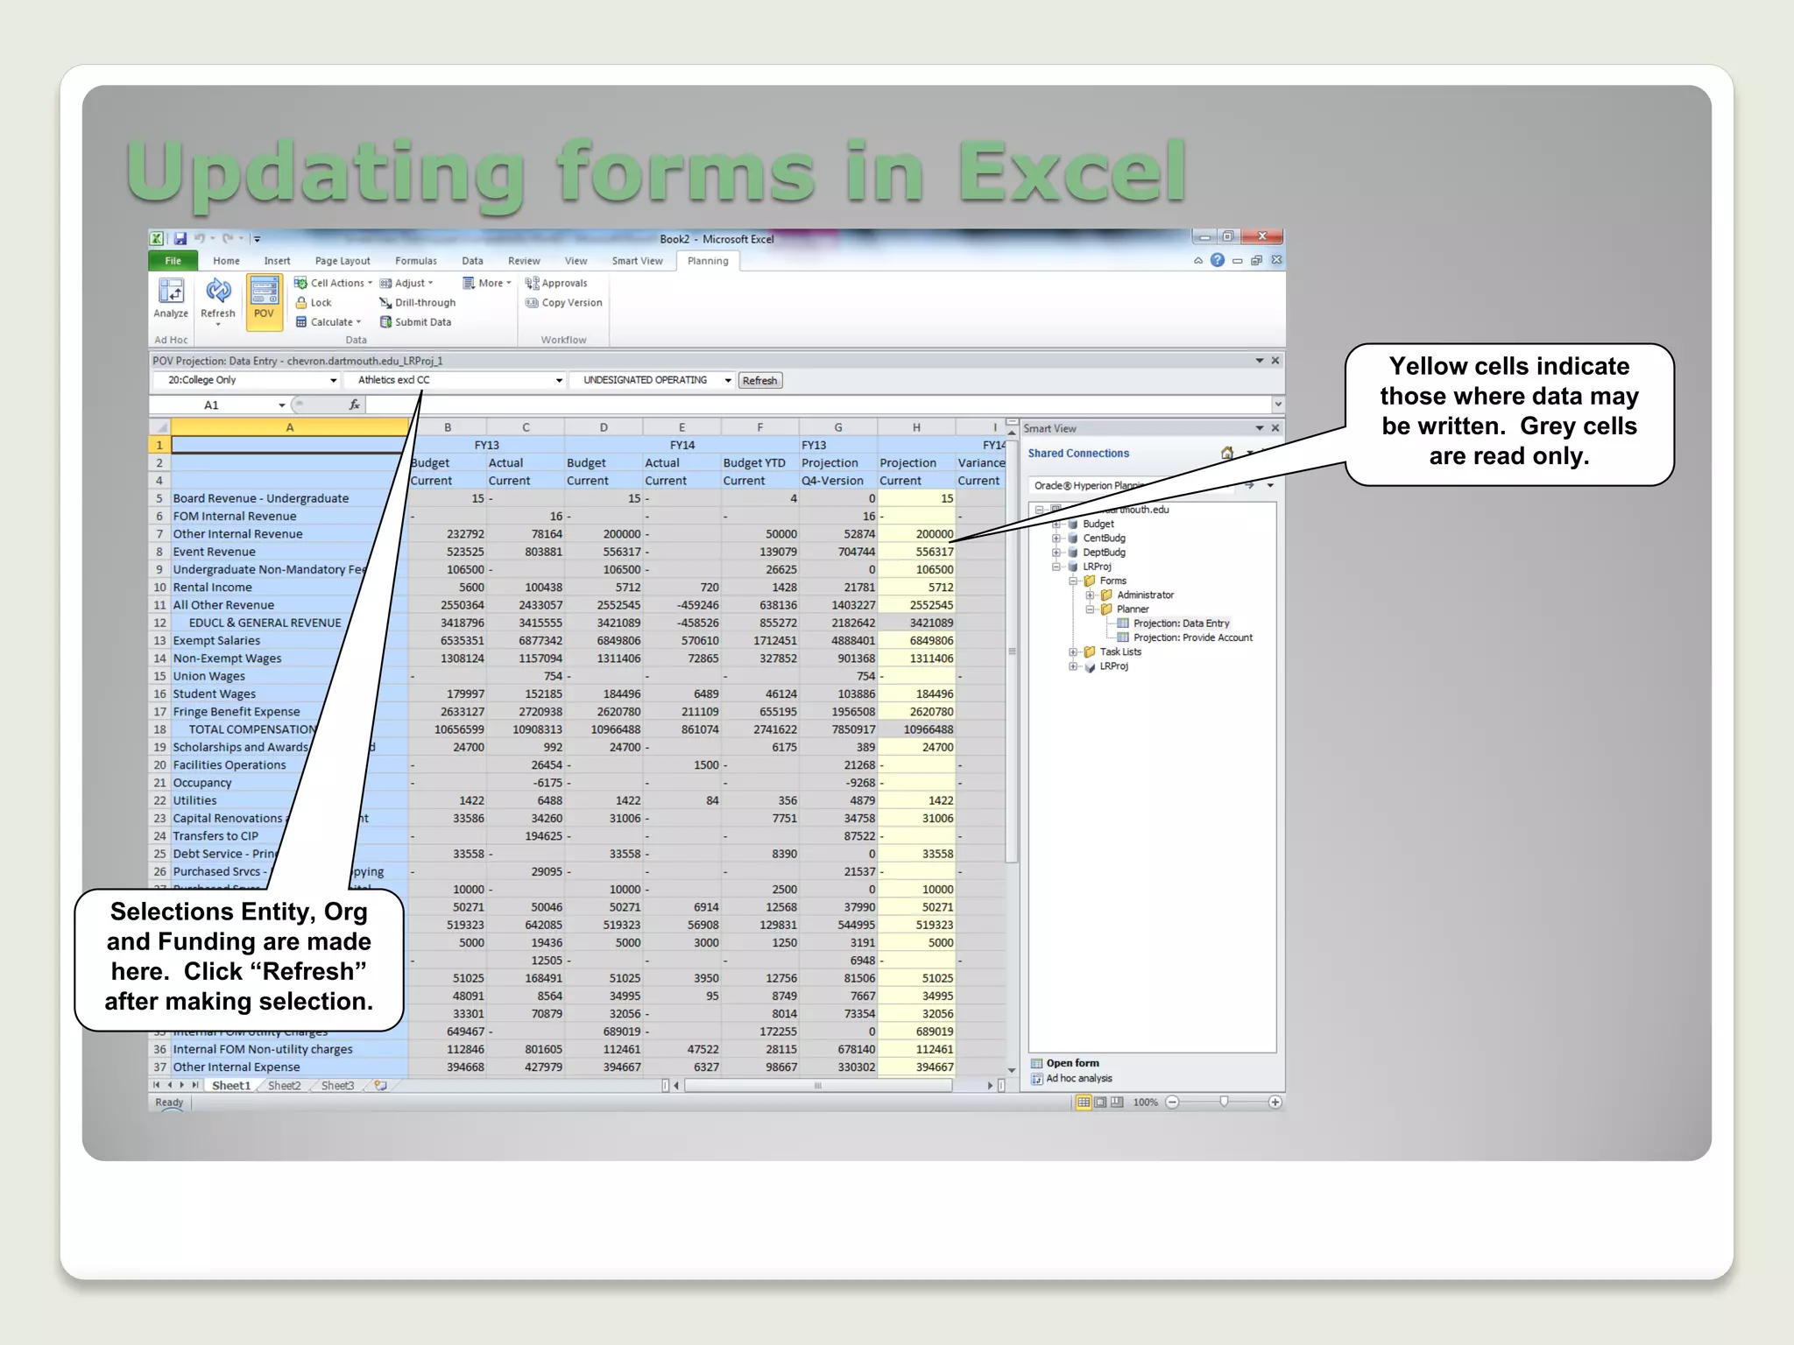Click the Page Layout view status icon
1794x1345 pixels.
1100,1102
